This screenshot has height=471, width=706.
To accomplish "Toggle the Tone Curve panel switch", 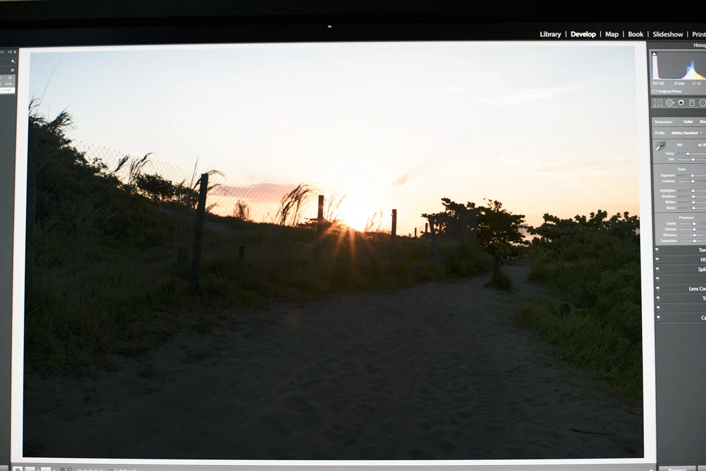I will click(657, 250).
